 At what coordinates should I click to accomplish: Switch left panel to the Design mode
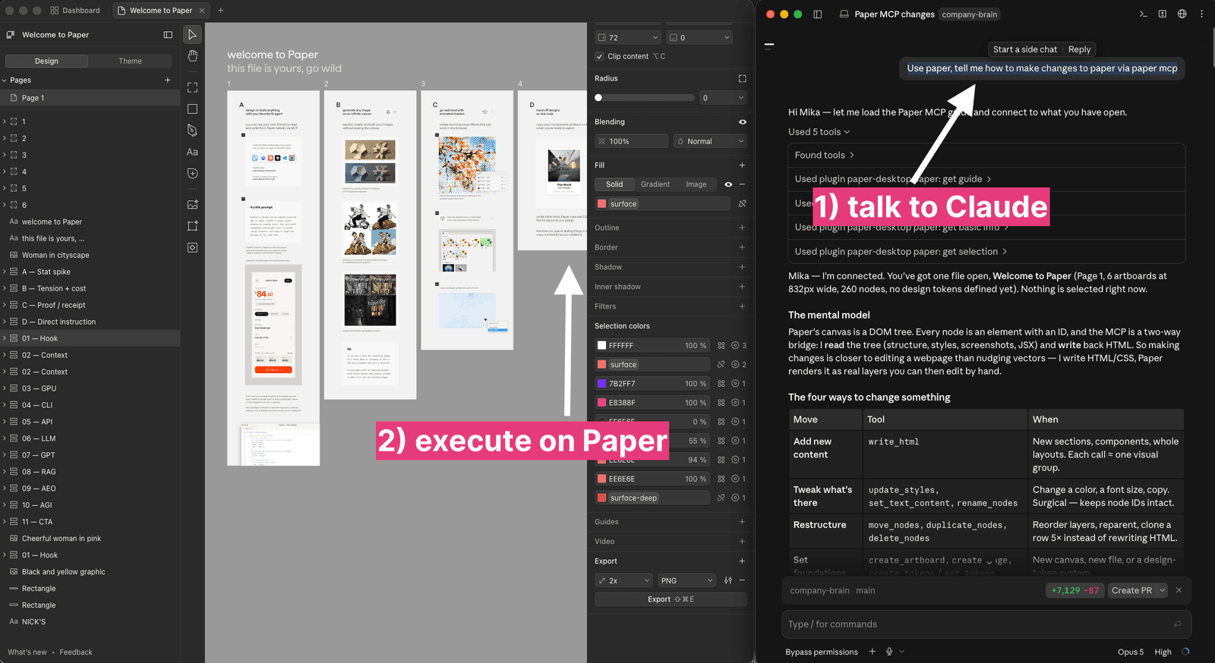pos(46,61)
